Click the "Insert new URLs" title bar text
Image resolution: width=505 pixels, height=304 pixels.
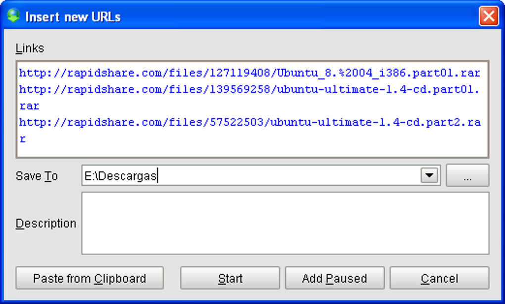73,17
